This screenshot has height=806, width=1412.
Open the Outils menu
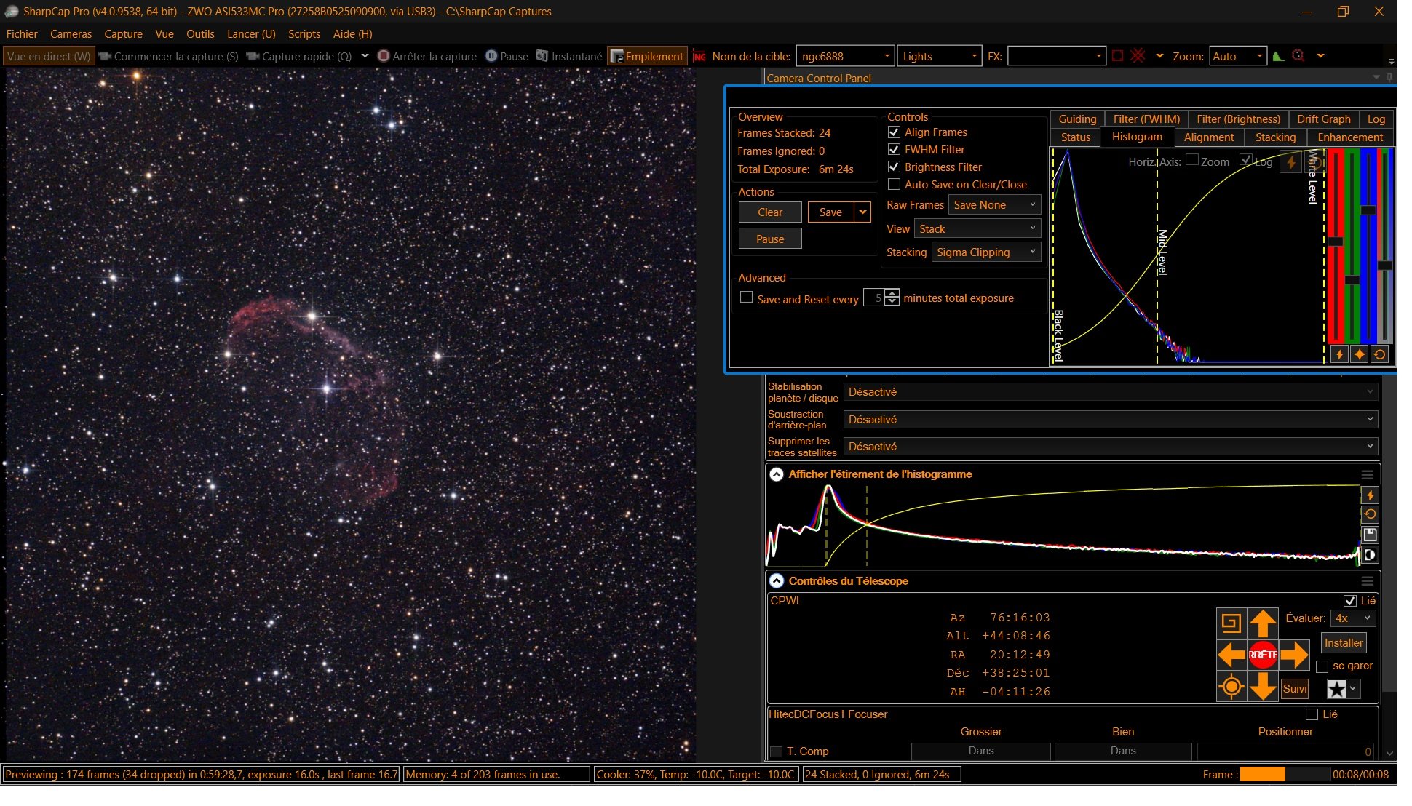click(200, 34)
